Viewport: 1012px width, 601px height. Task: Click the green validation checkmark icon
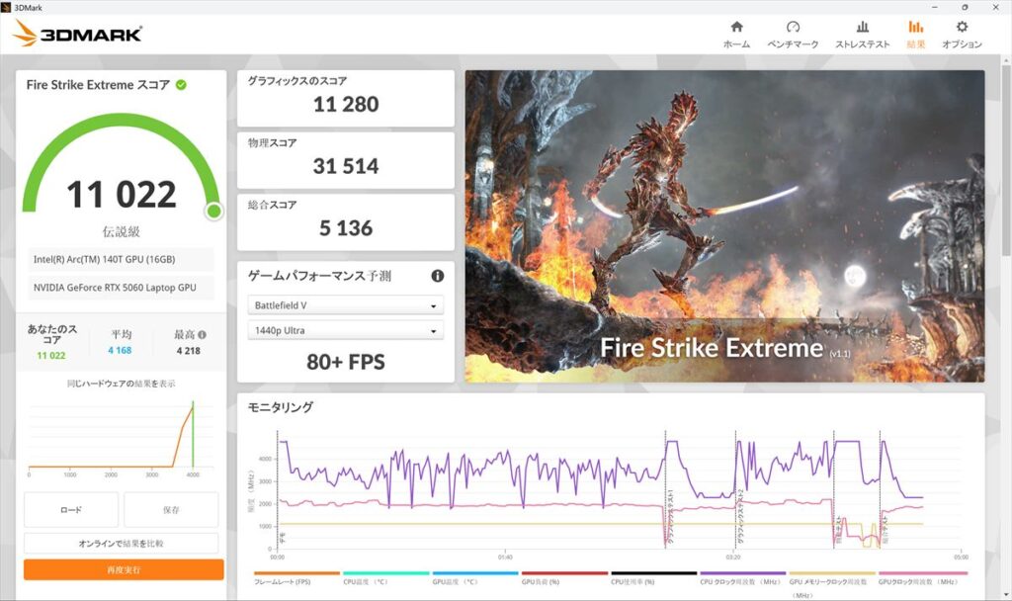(x=182, y=85)
